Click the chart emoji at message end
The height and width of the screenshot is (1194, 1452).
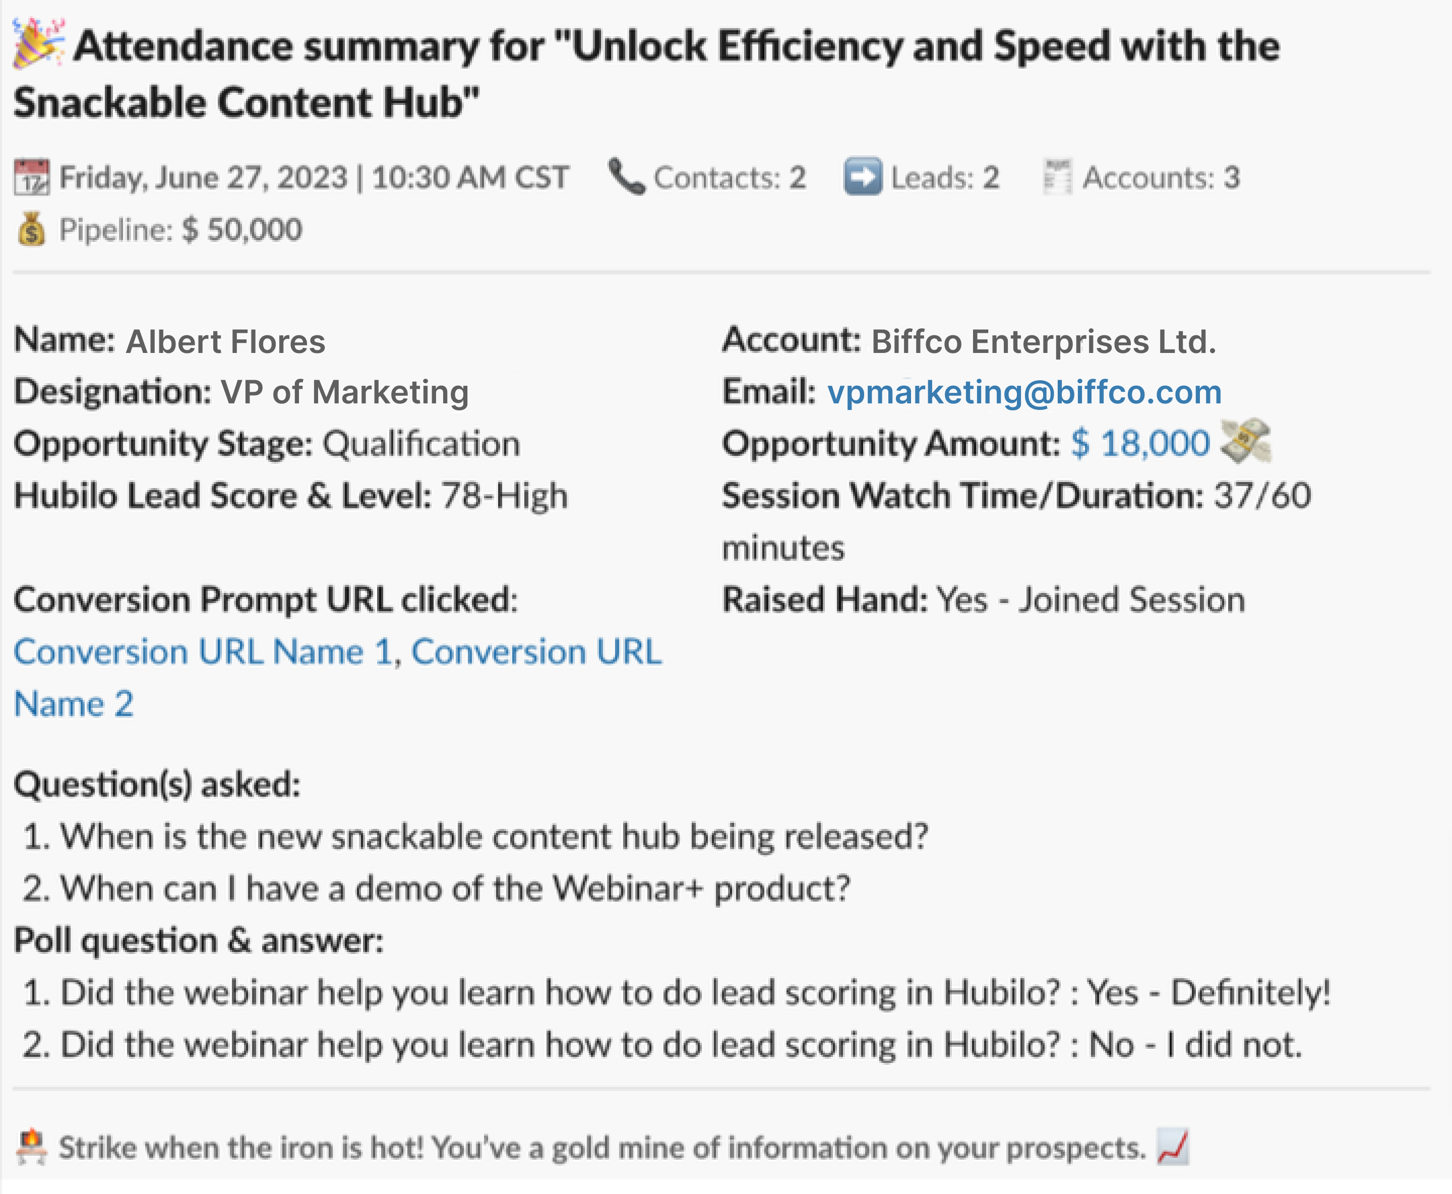[1173, 1147]
